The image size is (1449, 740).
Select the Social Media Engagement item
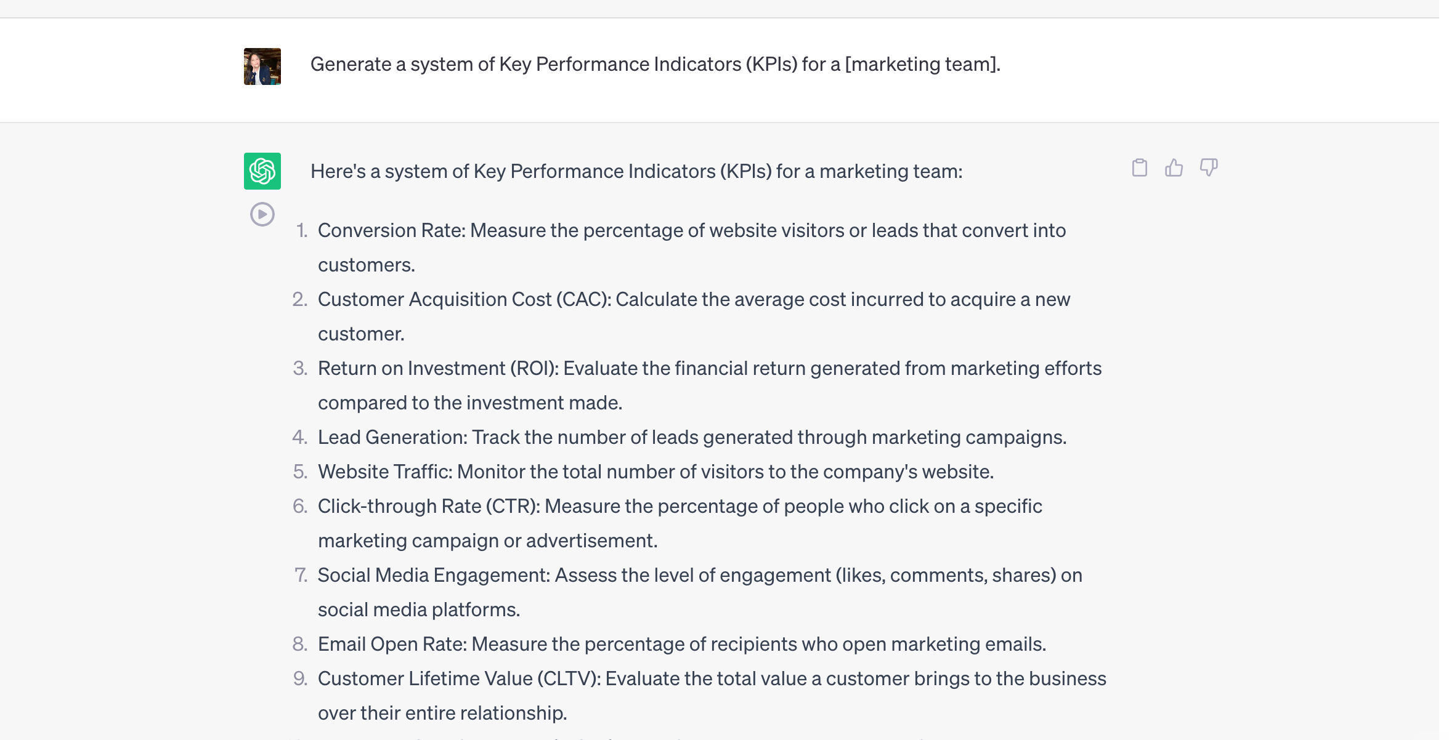(x=700, y=592)
